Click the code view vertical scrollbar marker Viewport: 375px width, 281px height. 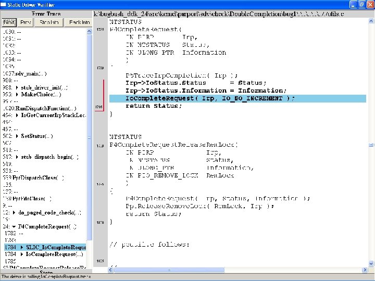(371, 145)
